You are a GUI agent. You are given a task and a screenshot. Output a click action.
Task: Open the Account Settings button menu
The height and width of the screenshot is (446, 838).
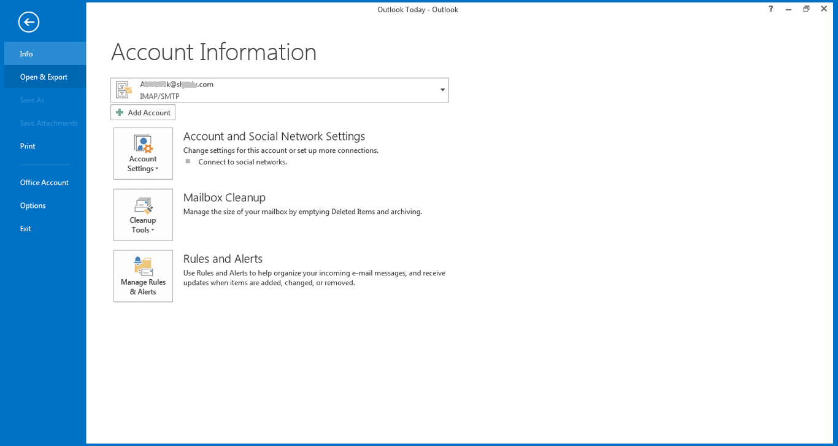[x=143, y=153]
